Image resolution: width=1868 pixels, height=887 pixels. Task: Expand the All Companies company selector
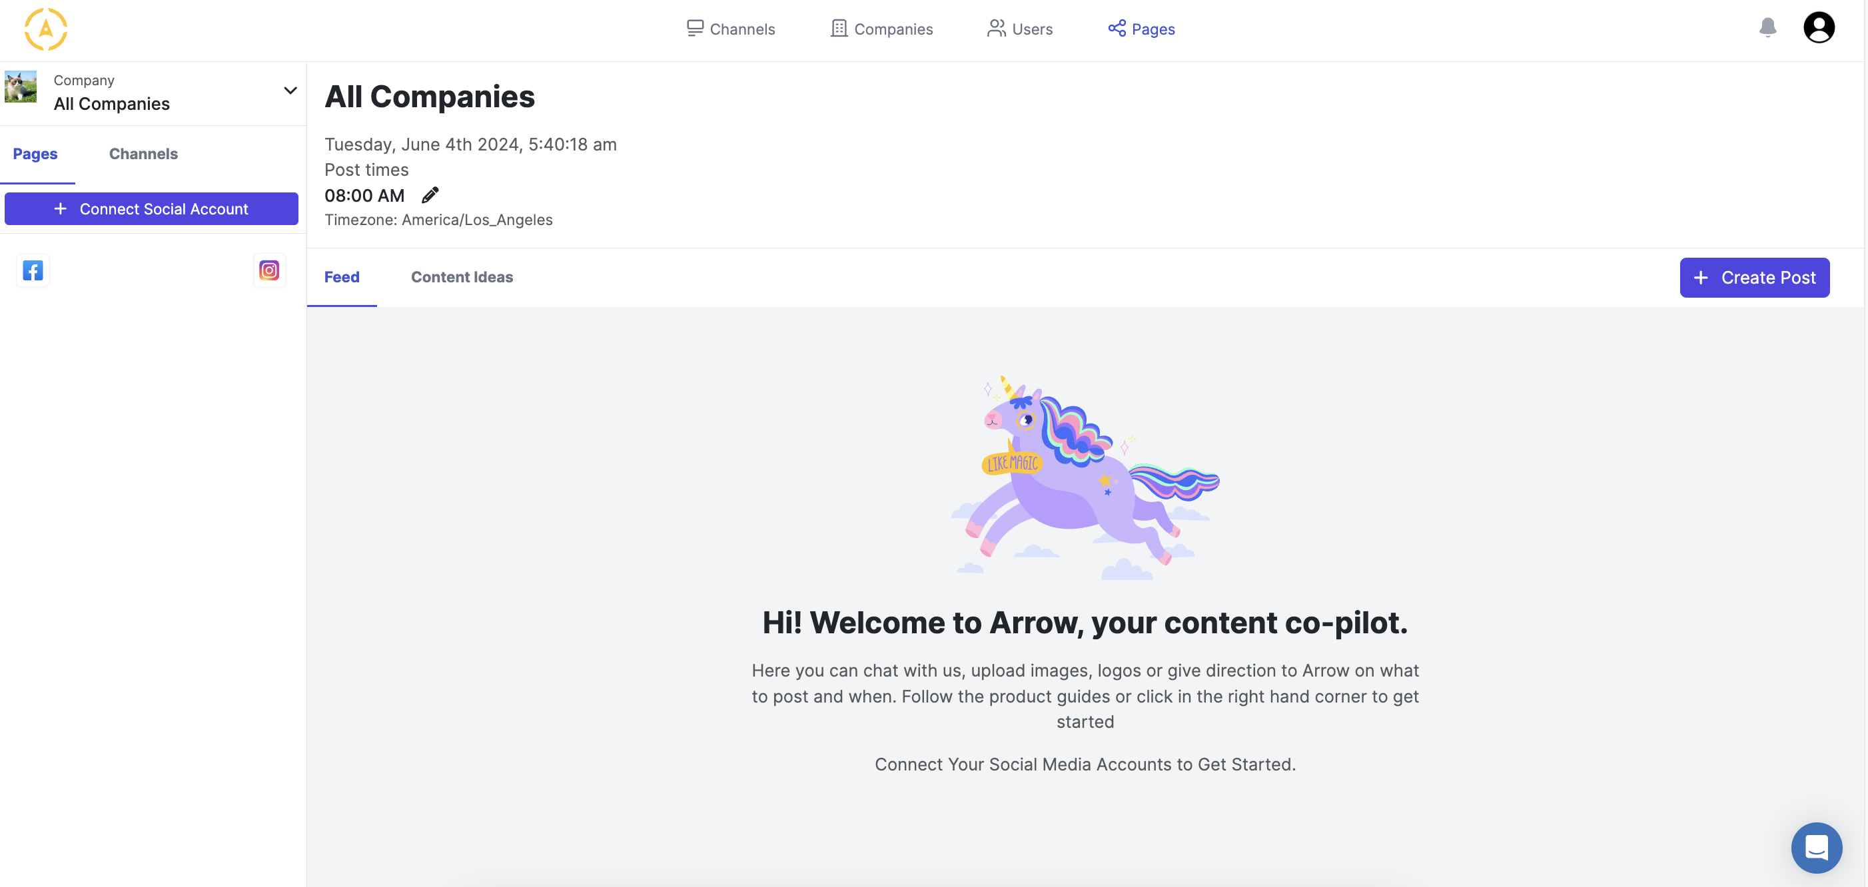coord(290,90)
